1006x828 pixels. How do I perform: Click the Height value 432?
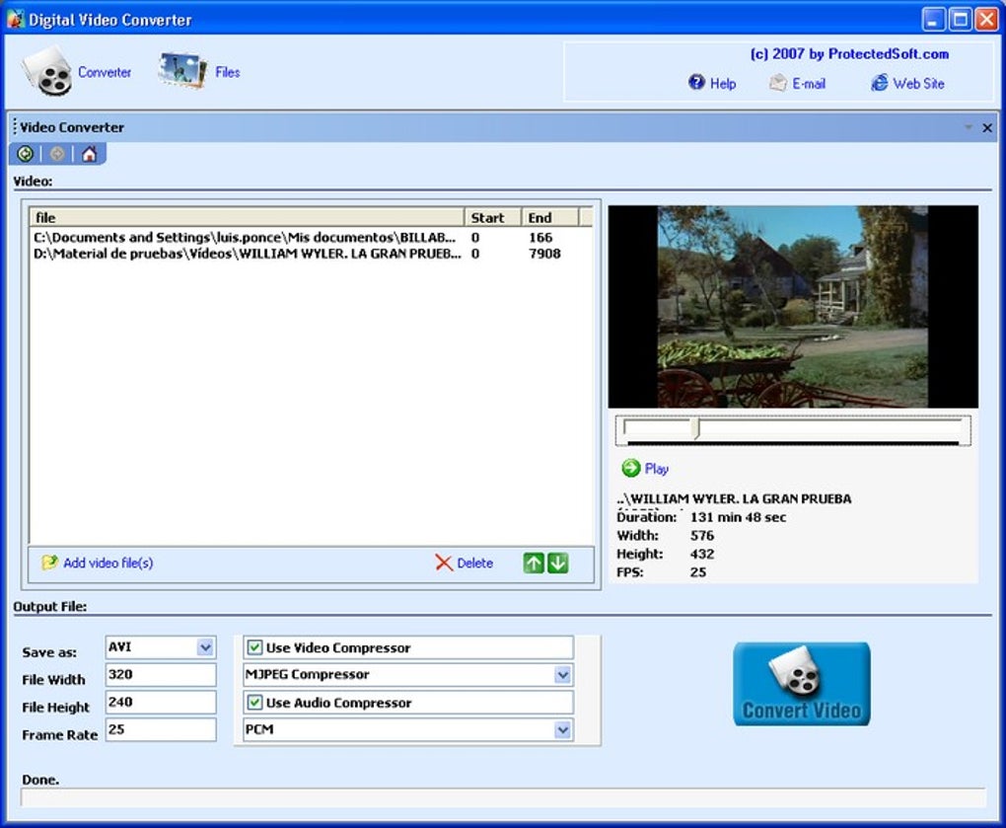tap(702, 554)
